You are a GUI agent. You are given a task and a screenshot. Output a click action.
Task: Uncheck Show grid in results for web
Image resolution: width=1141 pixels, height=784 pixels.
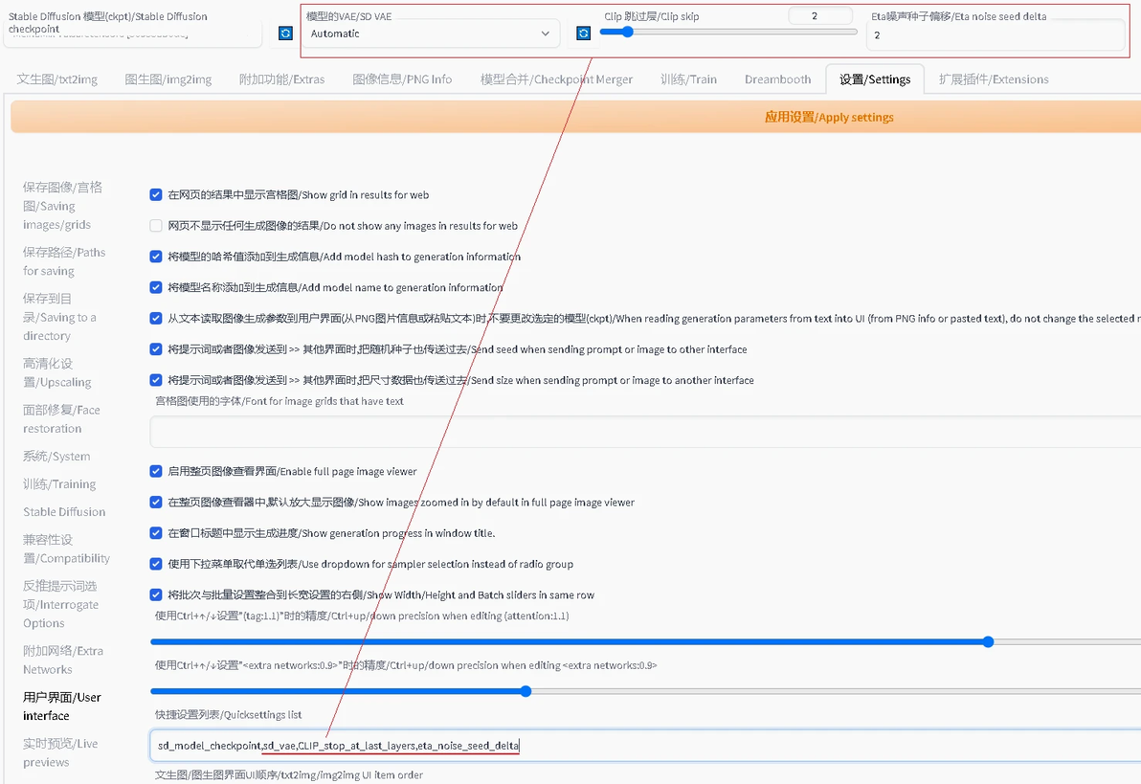(156, 194)
